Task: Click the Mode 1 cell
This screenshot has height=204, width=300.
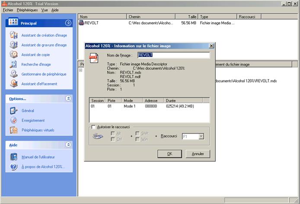Action: (130, 106)
